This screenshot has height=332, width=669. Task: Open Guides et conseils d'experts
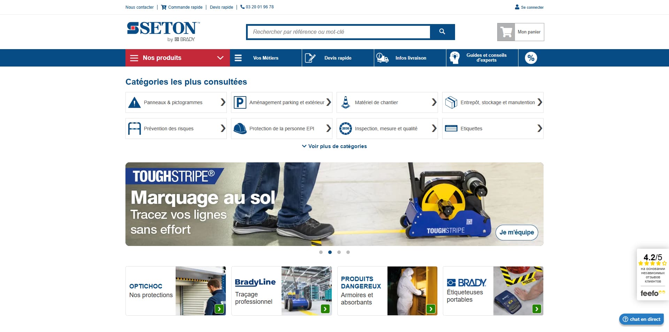(483, 58)
